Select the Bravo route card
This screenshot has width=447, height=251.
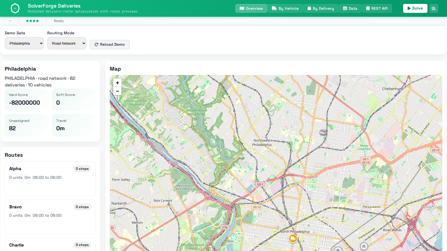click(50, 217)
